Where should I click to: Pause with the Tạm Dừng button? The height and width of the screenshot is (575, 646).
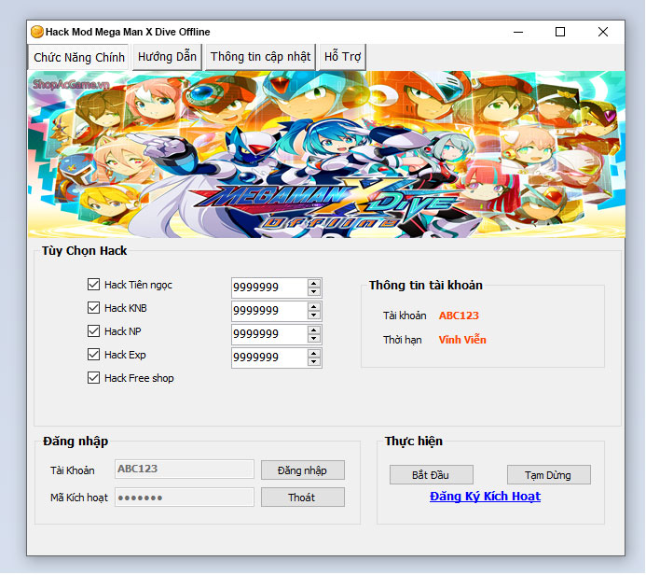point(548,475)
